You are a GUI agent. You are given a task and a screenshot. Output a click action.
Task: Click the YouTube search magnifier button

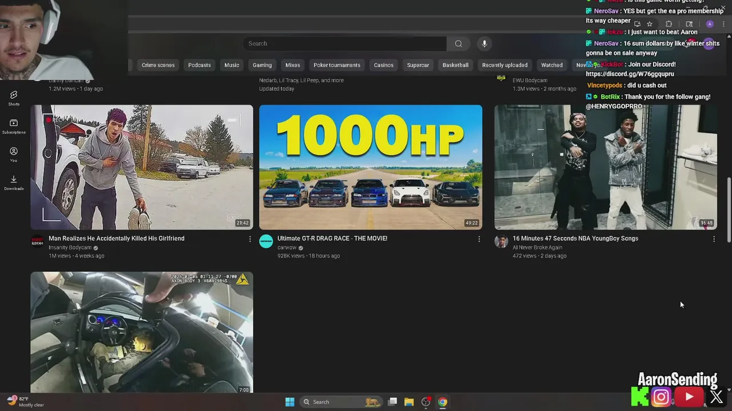pyautogui.click(x=459, y=44)
